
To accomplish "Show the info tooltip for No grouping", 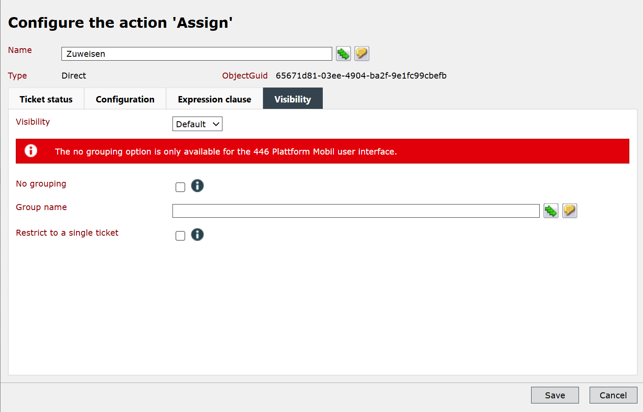I will coord(197,186).
